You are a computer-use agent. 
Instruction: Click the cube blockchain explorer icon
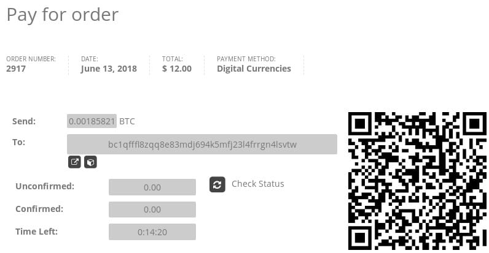click(90, 162)
